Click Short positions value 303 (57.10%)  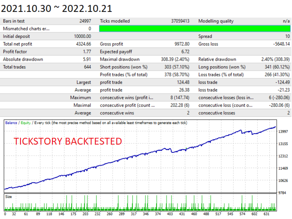click(x=177, y=67)
